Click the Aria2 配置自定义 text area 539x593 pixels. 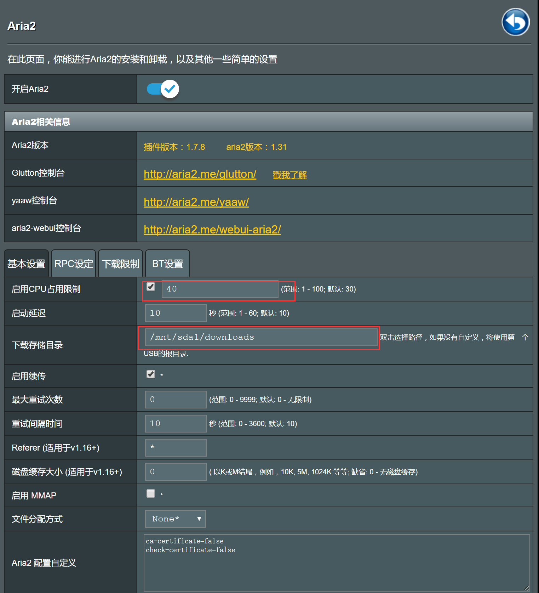coord(336,563)
